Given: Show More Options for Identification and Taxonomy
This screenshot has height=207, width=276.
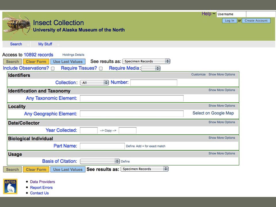Looking at the screenshot, I should coord(222,90).
